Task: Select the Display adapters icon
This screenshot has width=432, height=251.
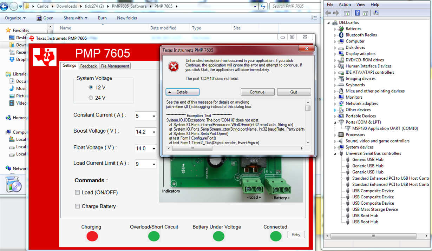Action: (x=341, y=54)
